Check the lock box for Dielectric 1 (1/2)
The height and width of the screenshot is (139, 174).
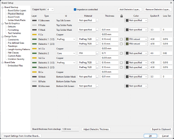point(121,39)
